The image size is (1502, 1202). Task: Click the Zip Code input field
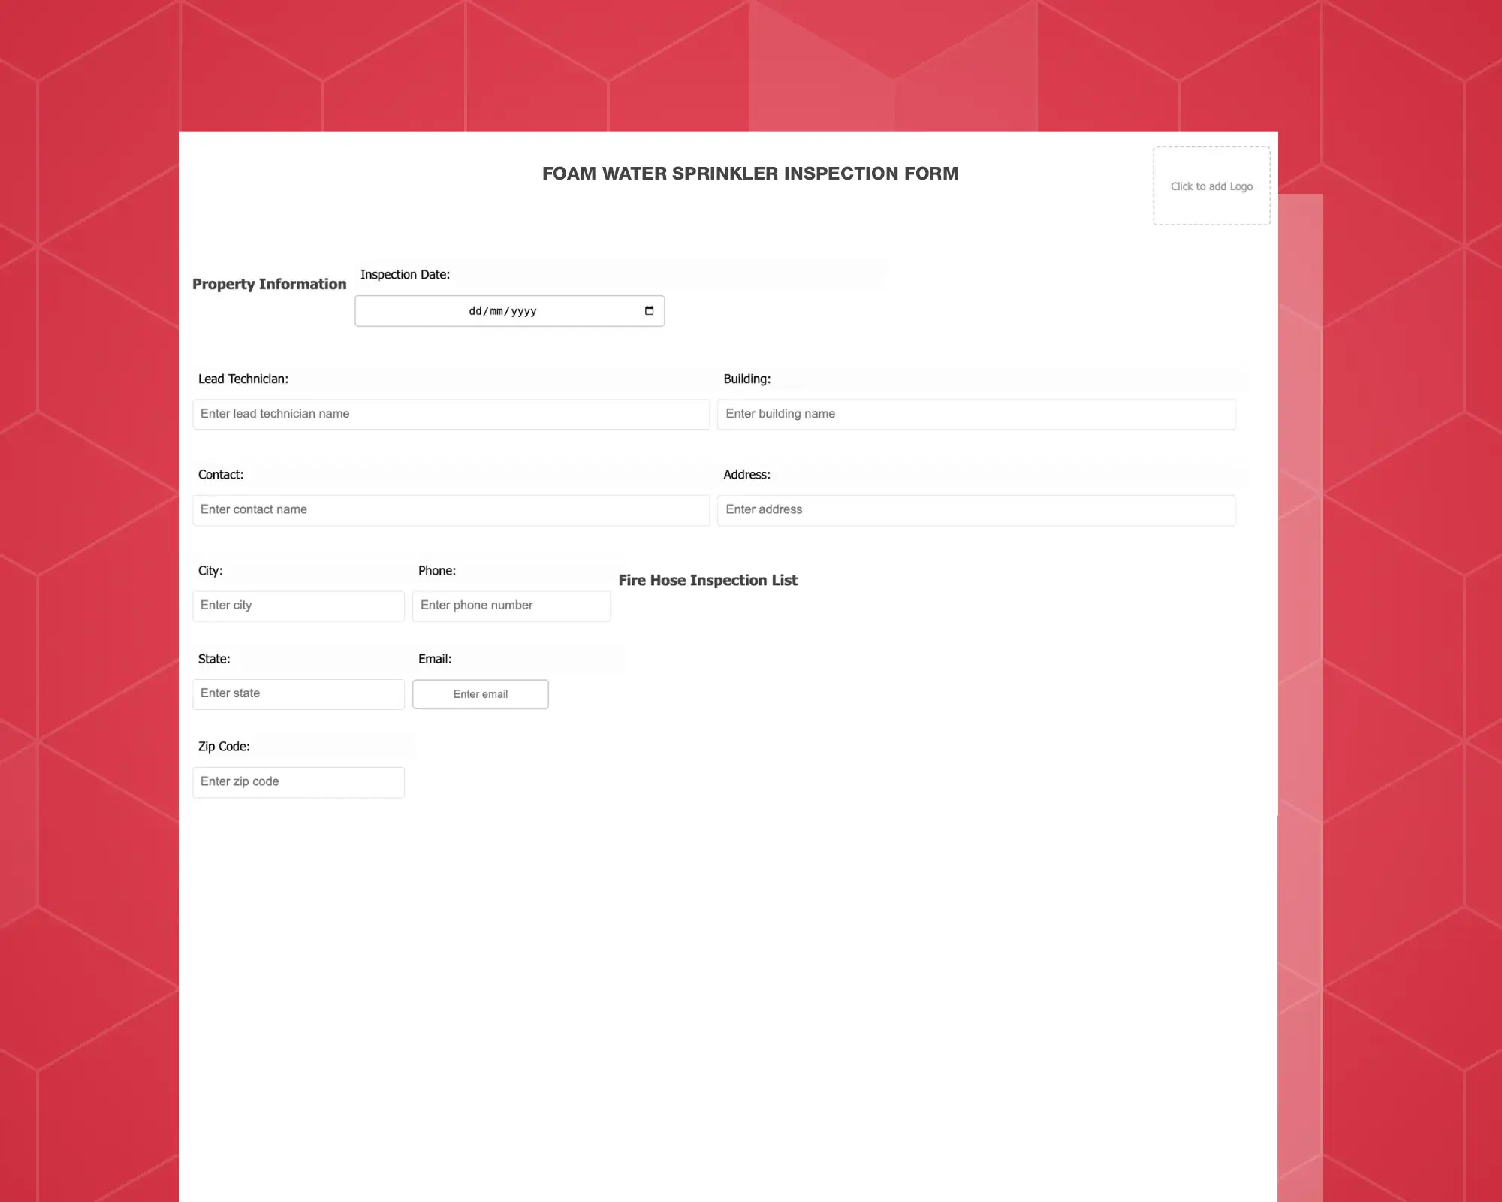(x=298, y=781)
